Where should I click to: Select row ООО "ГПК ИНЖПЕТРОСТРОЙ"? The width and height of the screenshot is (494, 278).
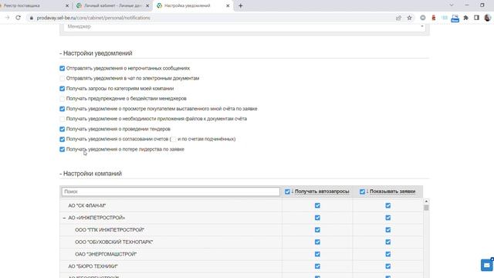pyautogui.click(x=241, y=230)
